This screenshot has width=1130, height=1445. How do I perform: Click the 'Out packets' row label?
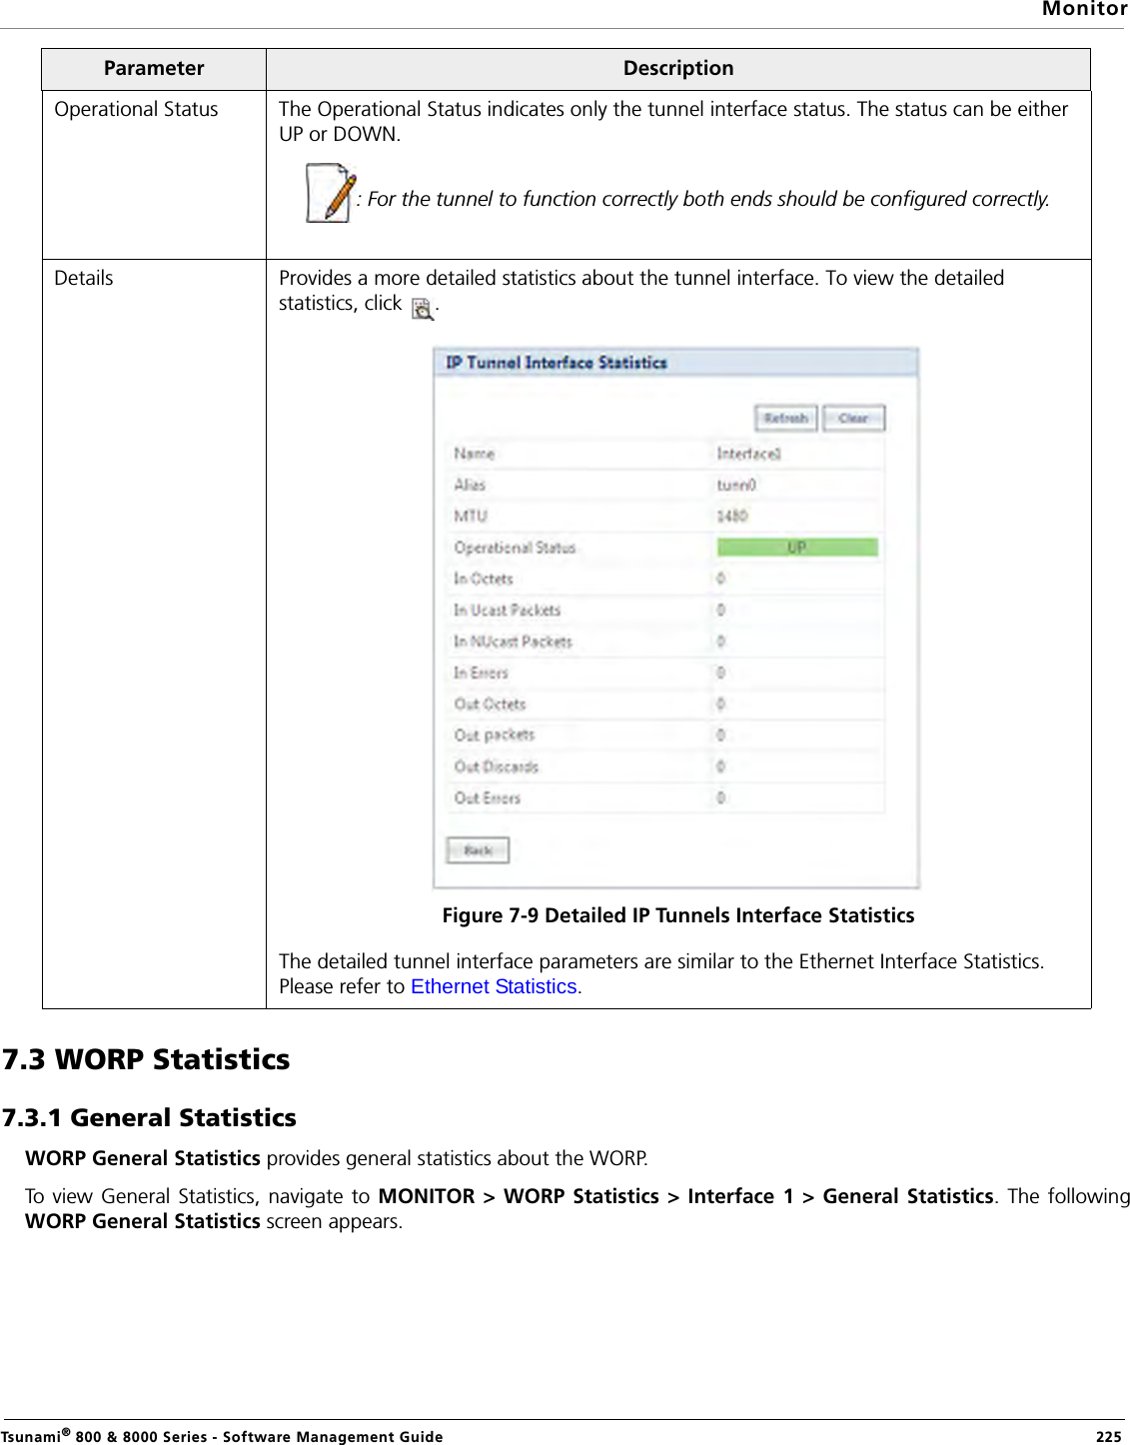coord(494,734)
